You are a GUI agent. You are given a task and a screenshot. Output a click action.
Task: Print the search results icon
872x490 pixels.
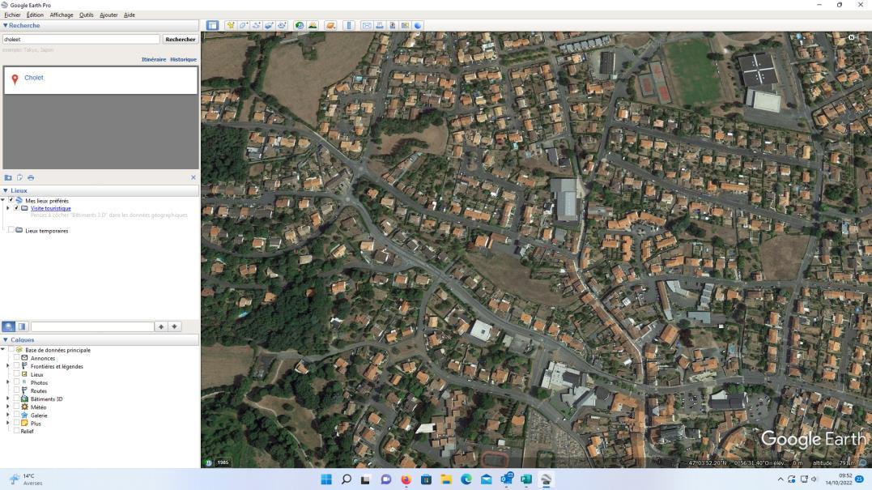click(31, 177)
